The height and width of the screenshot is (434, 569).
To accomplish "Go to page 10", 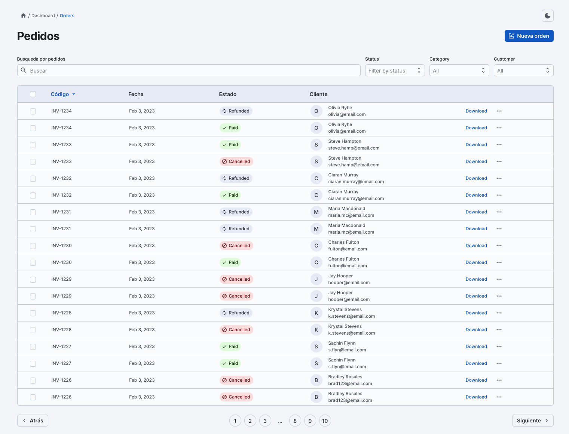I will [325, 421].
